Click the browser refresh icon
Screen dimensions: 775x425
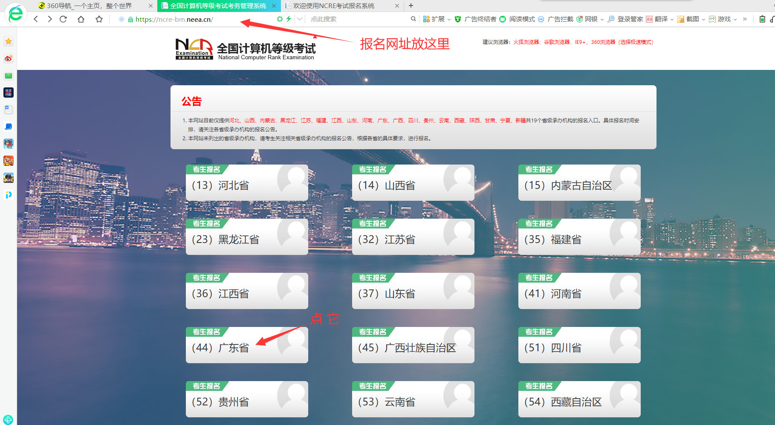tap(63, 19)
